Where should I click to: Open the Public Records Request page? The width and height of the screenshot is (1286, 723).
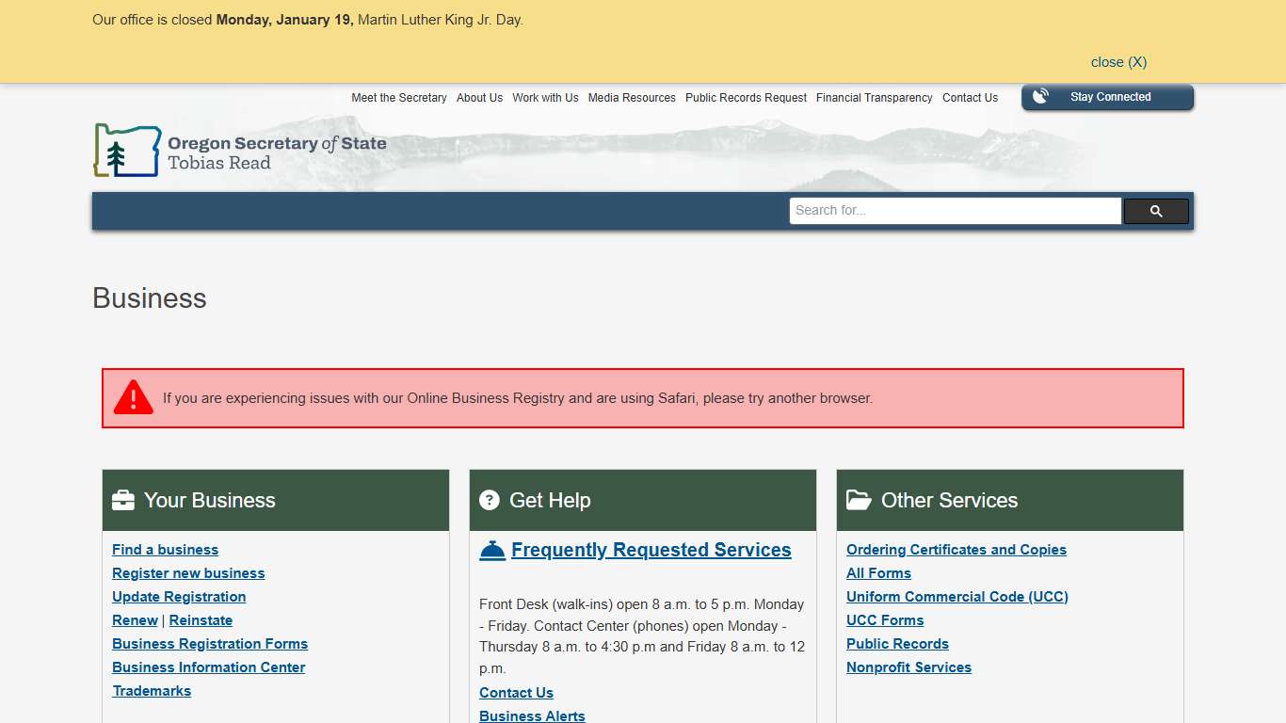[x=746, y=98]
